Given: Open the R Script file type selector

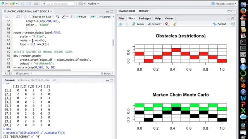Looking at the screenshot, I should click(107, 73).
